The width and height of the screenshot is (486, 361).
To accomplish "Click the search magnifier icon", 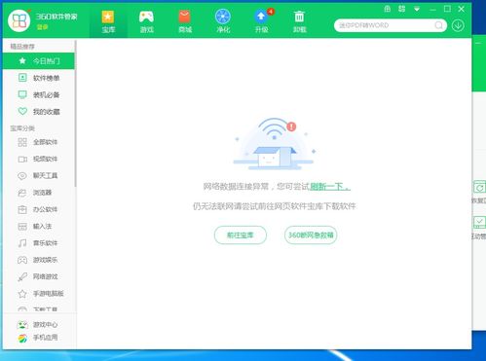I will click(x=438, y=25).
